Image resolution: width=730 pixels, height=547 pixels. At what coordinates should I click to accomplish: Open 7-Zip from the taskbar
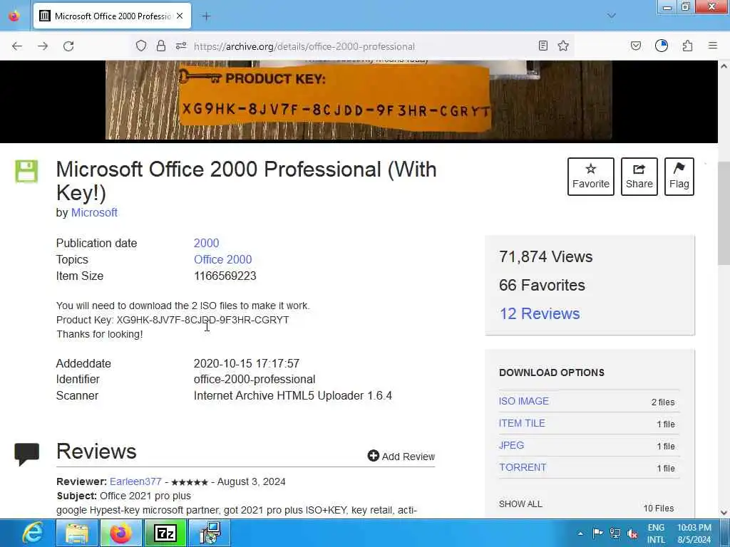pos(165,533)
